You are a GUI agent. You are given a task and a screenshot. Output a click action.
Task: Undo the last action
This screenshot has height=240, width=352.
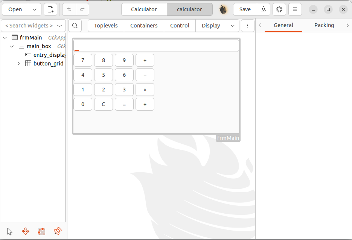click(69, 9)
